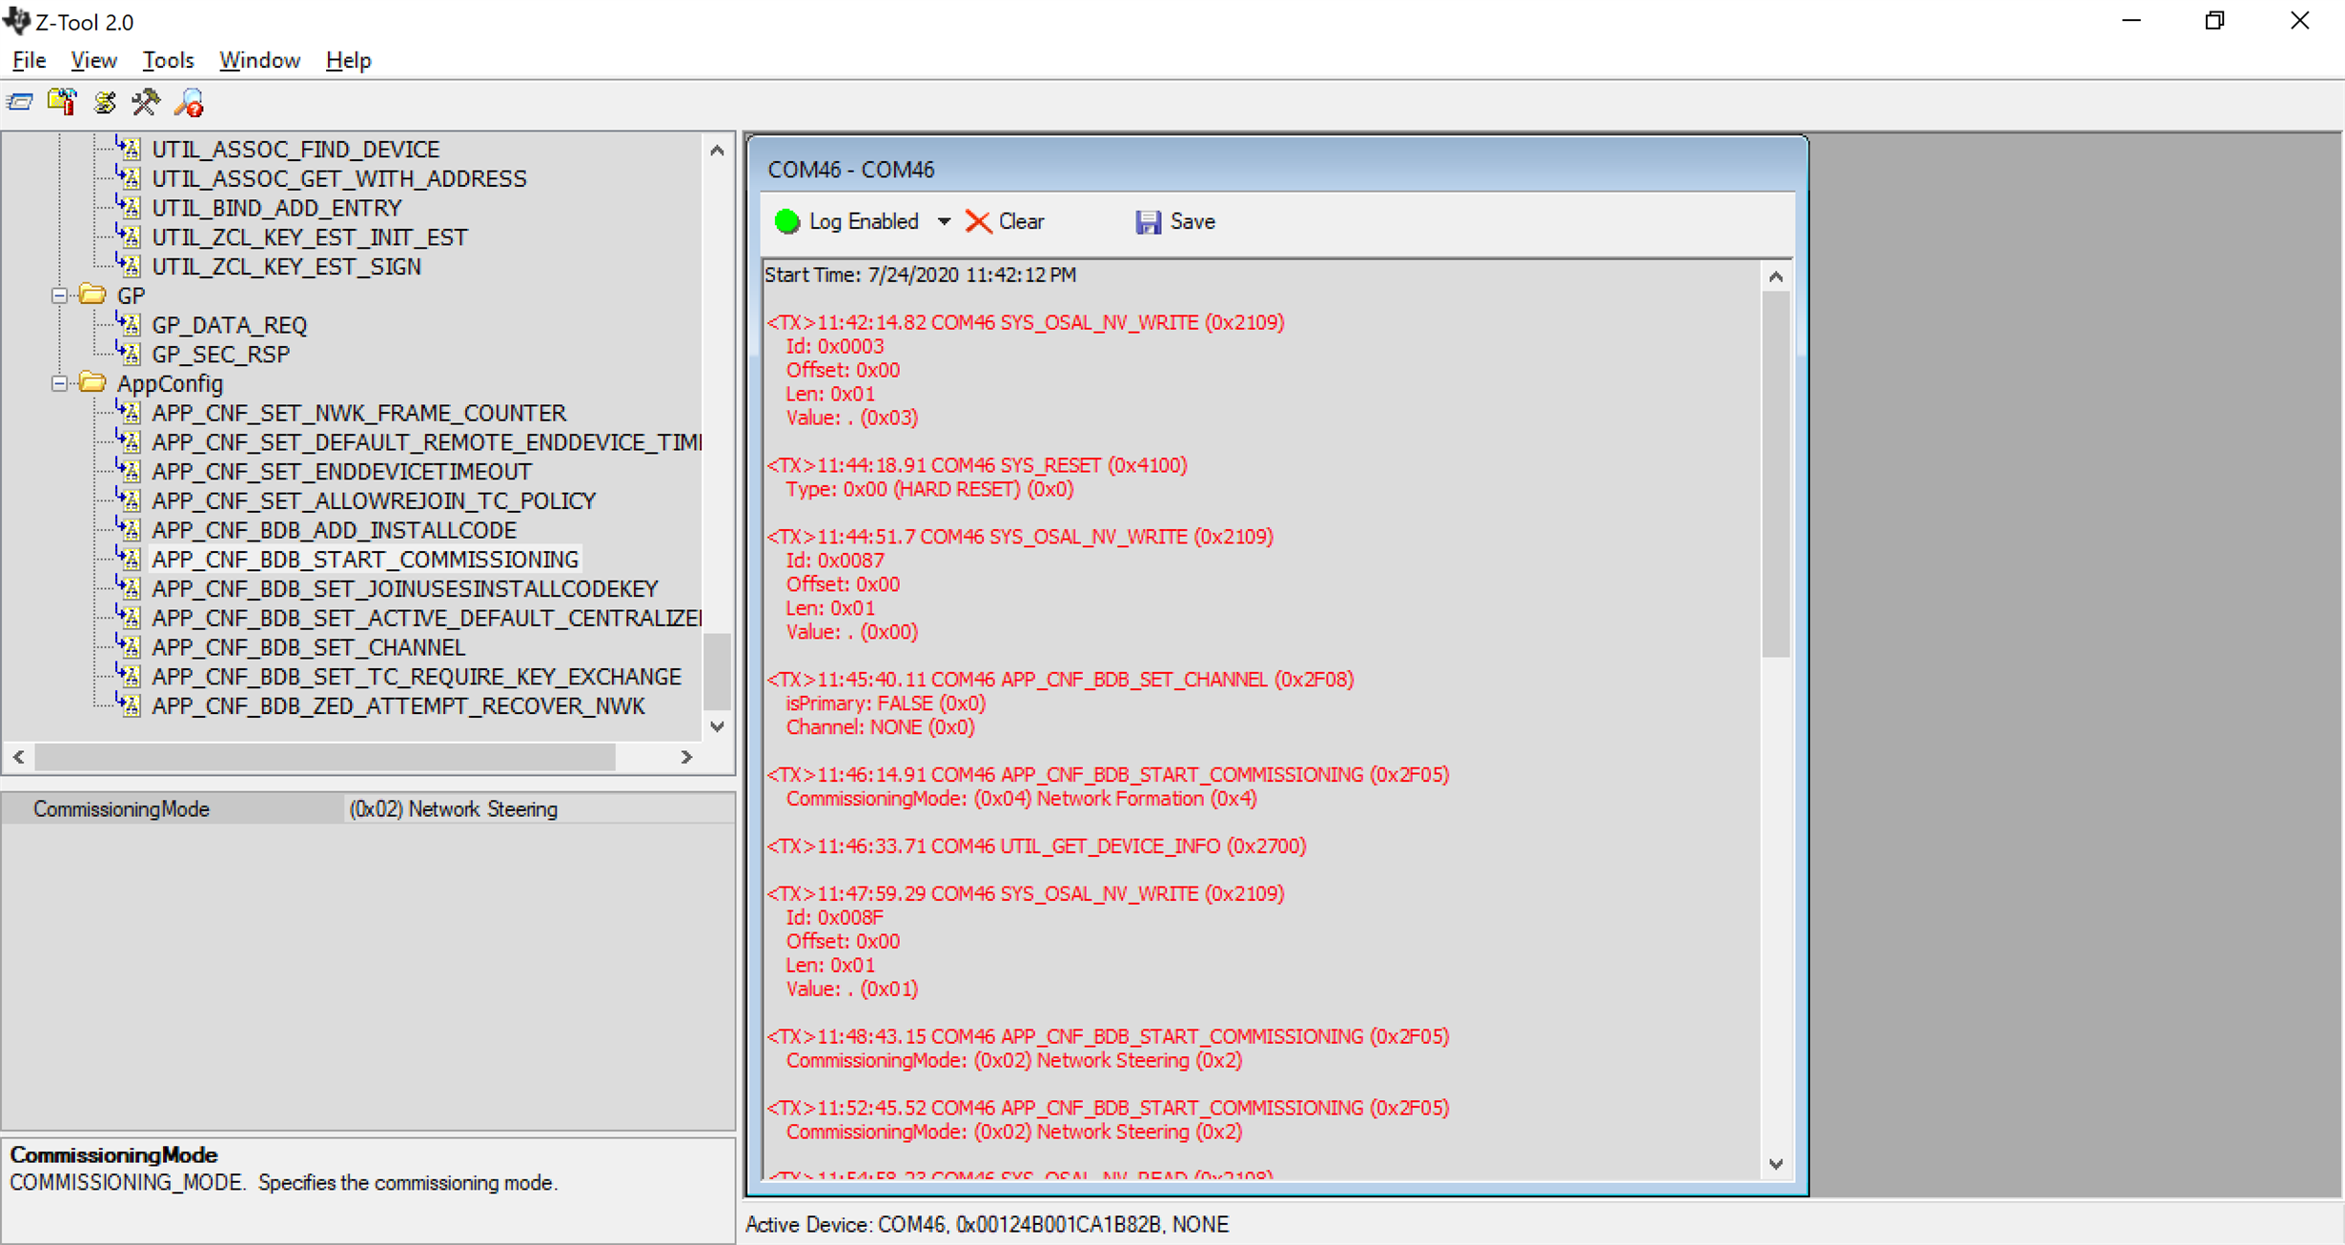Select UTIL_ZCL_KEY_EST_INIT_EST command
The width and height of the screenshot is (2345, 1245).
tap(310, 237)
